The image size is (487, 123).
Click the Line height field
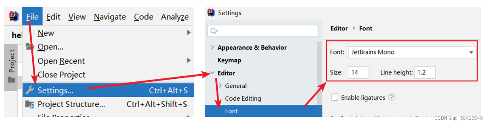[425, 72]
